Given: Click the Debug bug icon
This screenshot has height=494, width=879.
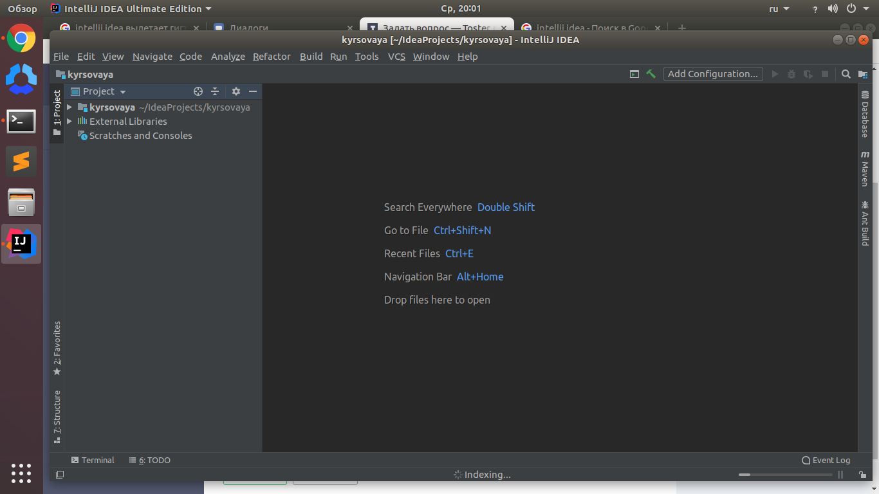Looking at the screenshot, I should (791, 74).
